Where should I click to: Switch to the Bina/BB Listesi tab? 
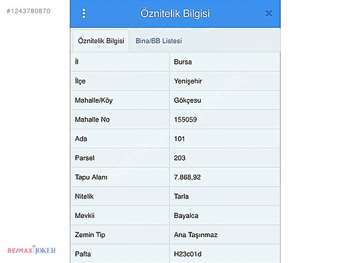coord(159,41)
